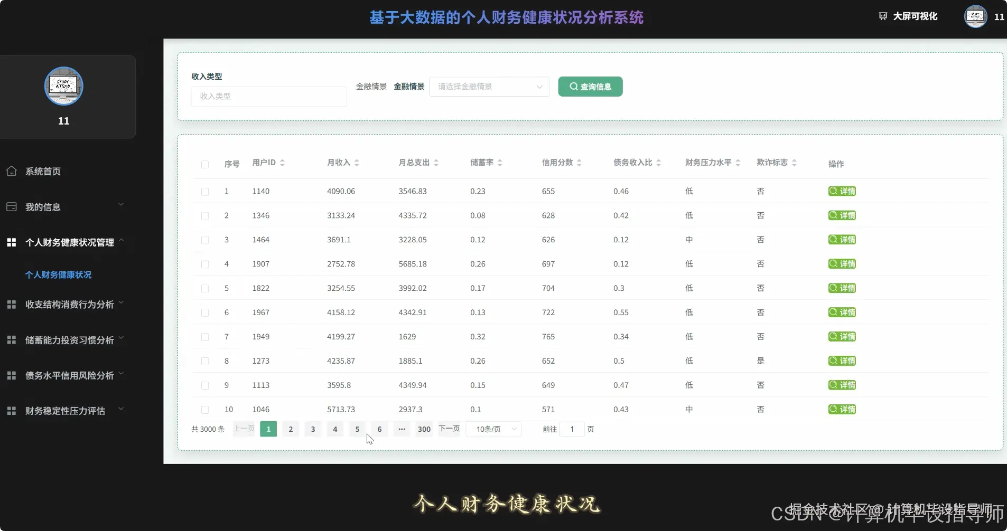Open 大屏可视化 via its screen icon
This screenshot has width=1007, height=531.
[883, 16]
